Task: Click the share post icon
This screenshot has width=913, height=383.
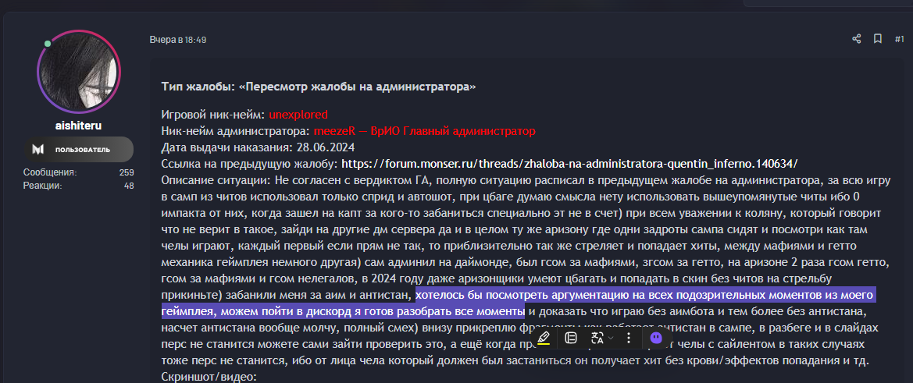Action: coord(857,39)
